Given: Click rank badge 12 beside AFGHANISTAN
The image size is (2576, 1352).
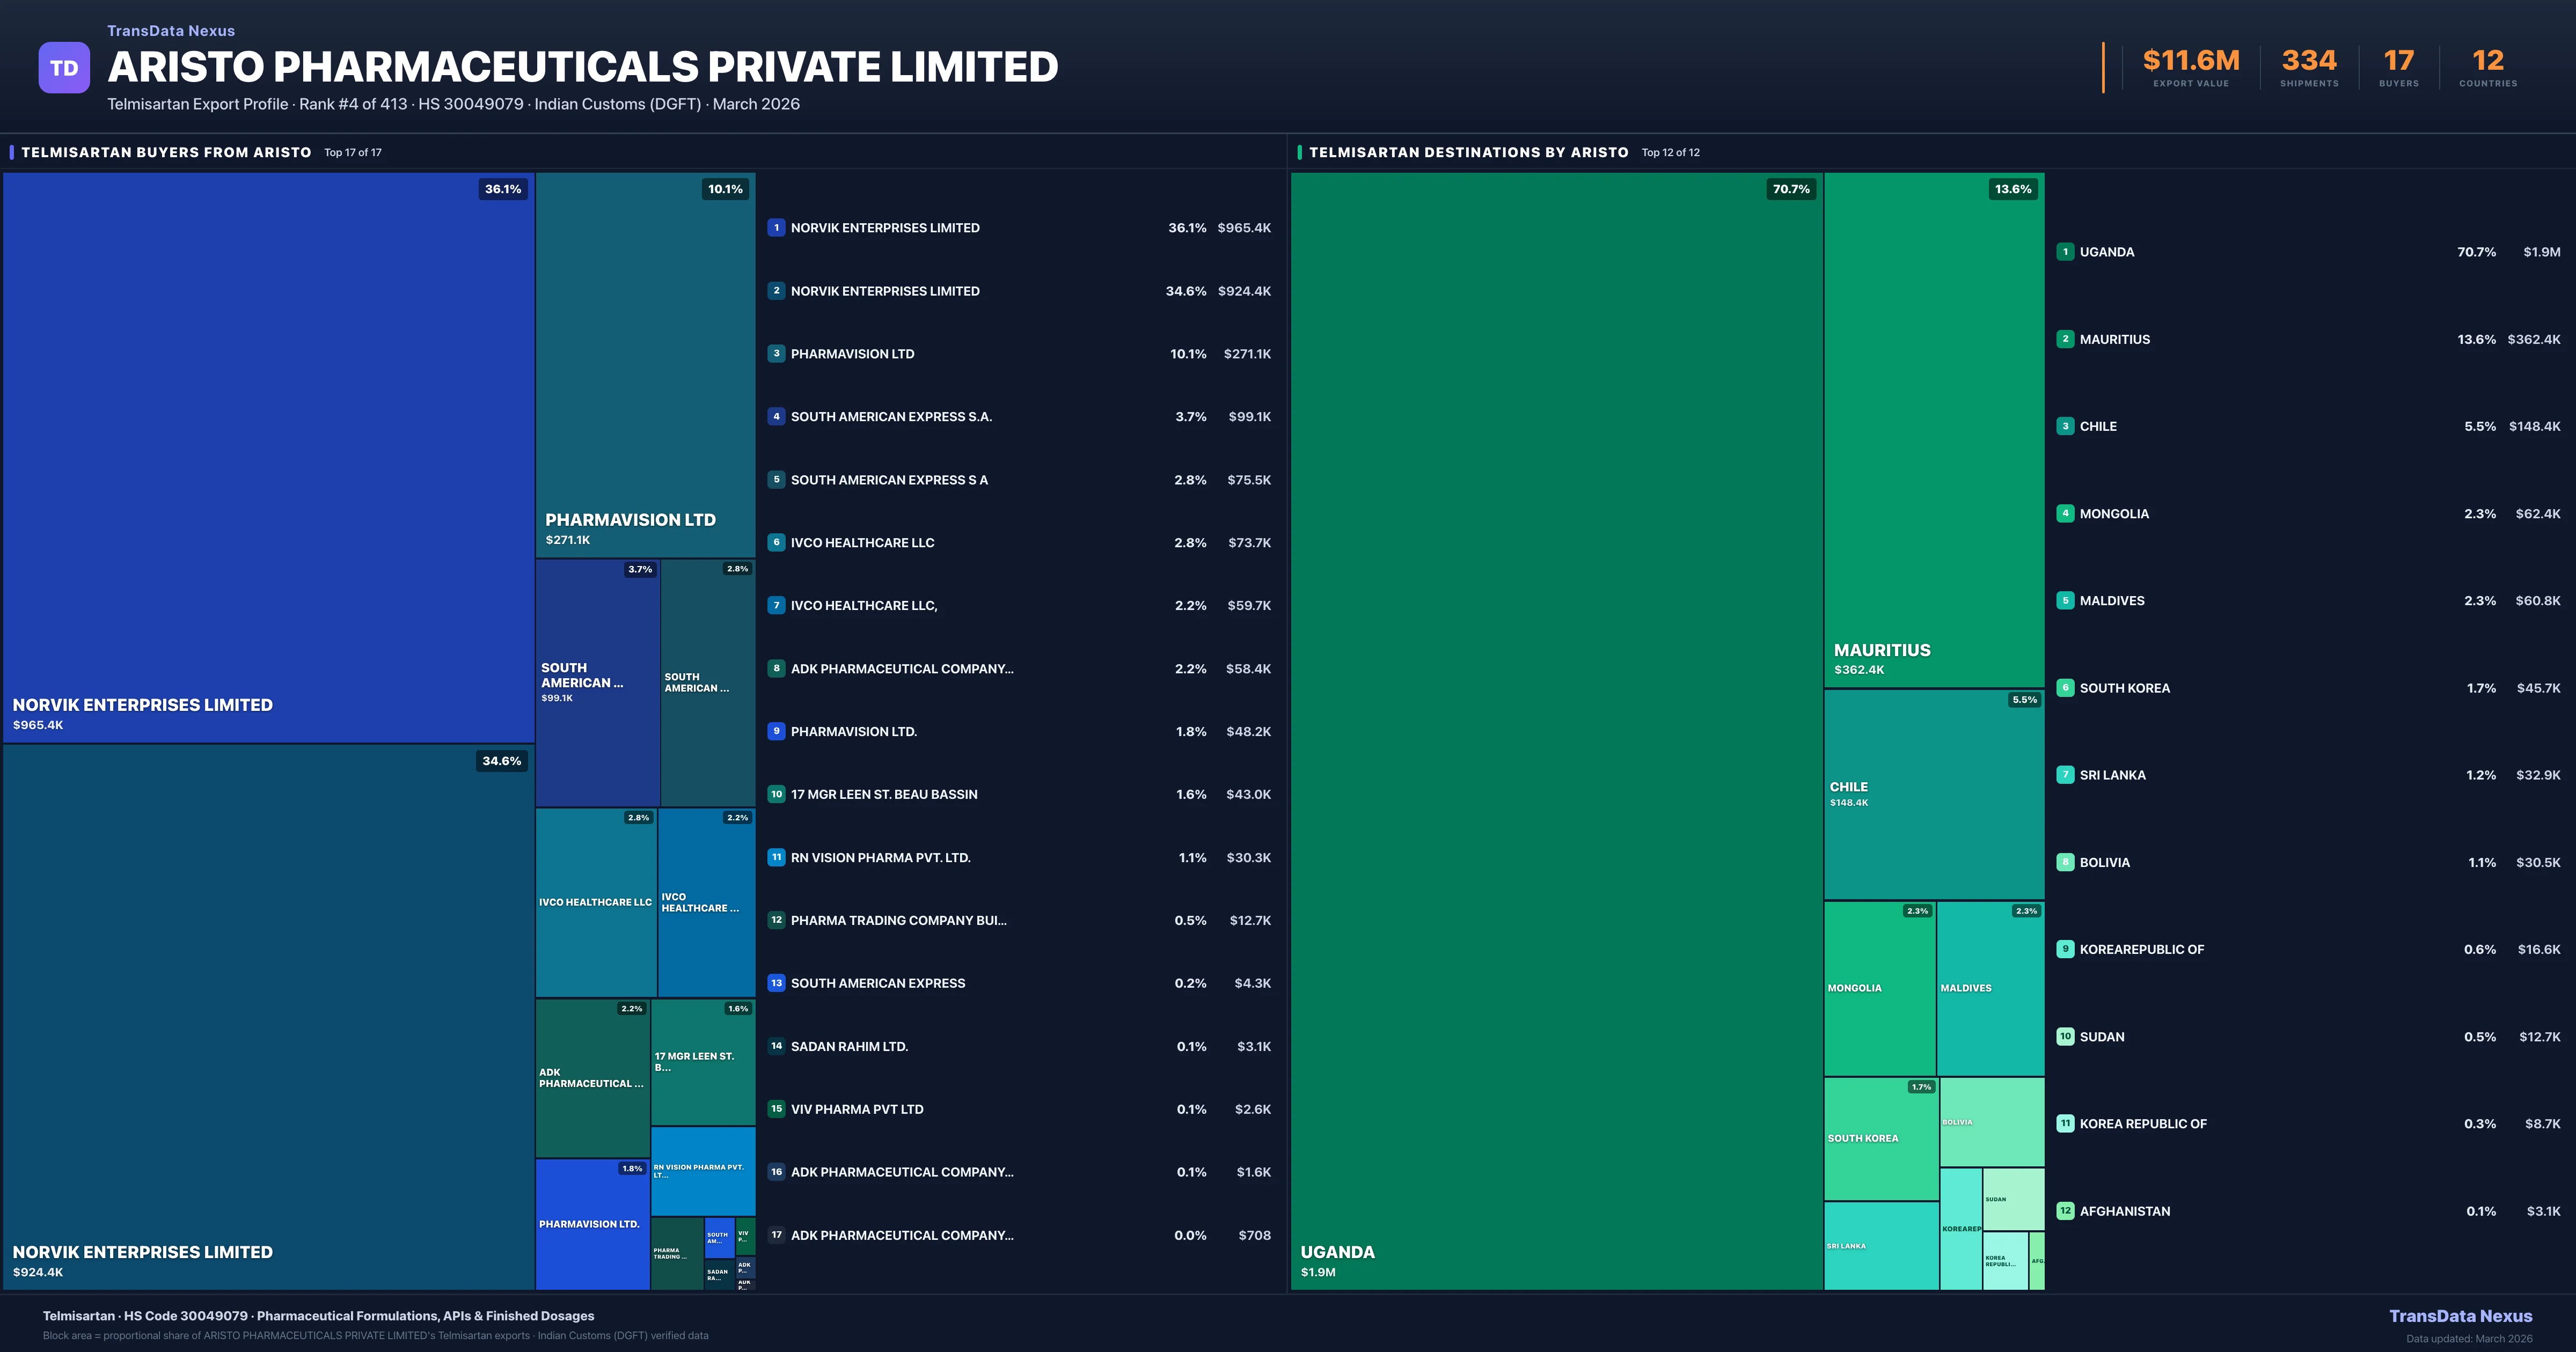Looking at the screenshot, I should tap(2065, 1211).
